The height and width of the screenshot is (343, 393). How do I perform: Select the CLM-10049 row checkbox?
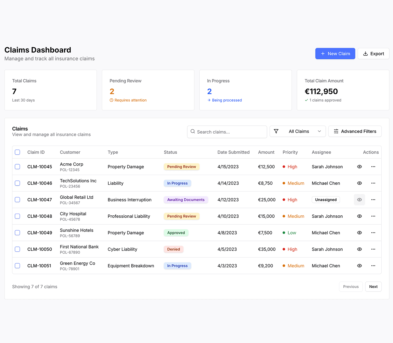(x=17, y=232)
